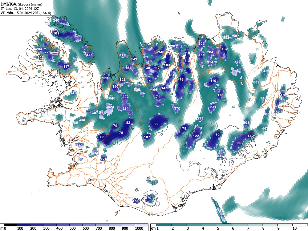Viewport: 308px width, 231px height.
Task: Pick the dark blue swatch between 100 and 200
Action: [24, 225]
